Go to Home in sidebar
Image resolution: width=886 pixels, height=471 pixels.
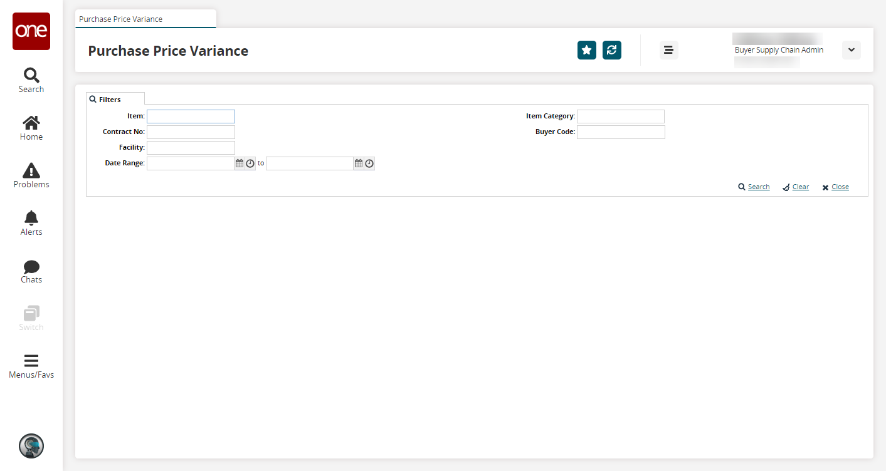click(31, 128)
